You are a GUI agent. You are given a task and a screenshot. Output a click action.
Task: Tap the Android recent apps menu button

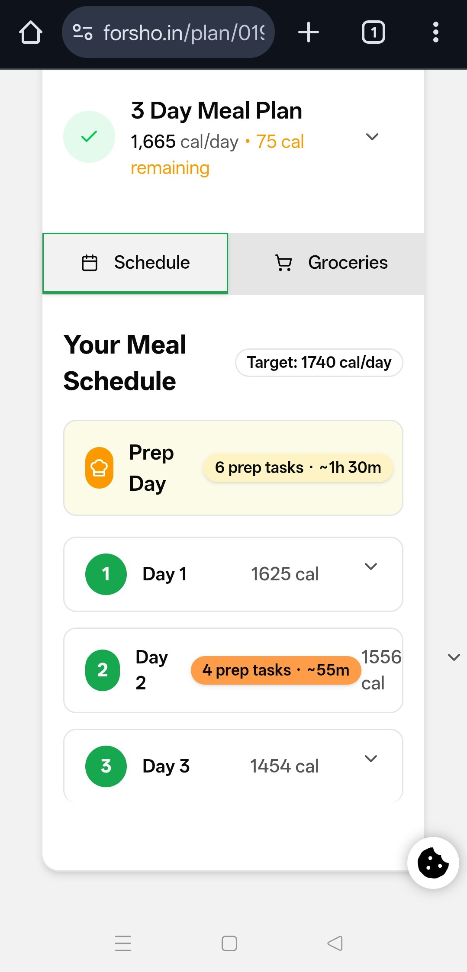(123, 943)
